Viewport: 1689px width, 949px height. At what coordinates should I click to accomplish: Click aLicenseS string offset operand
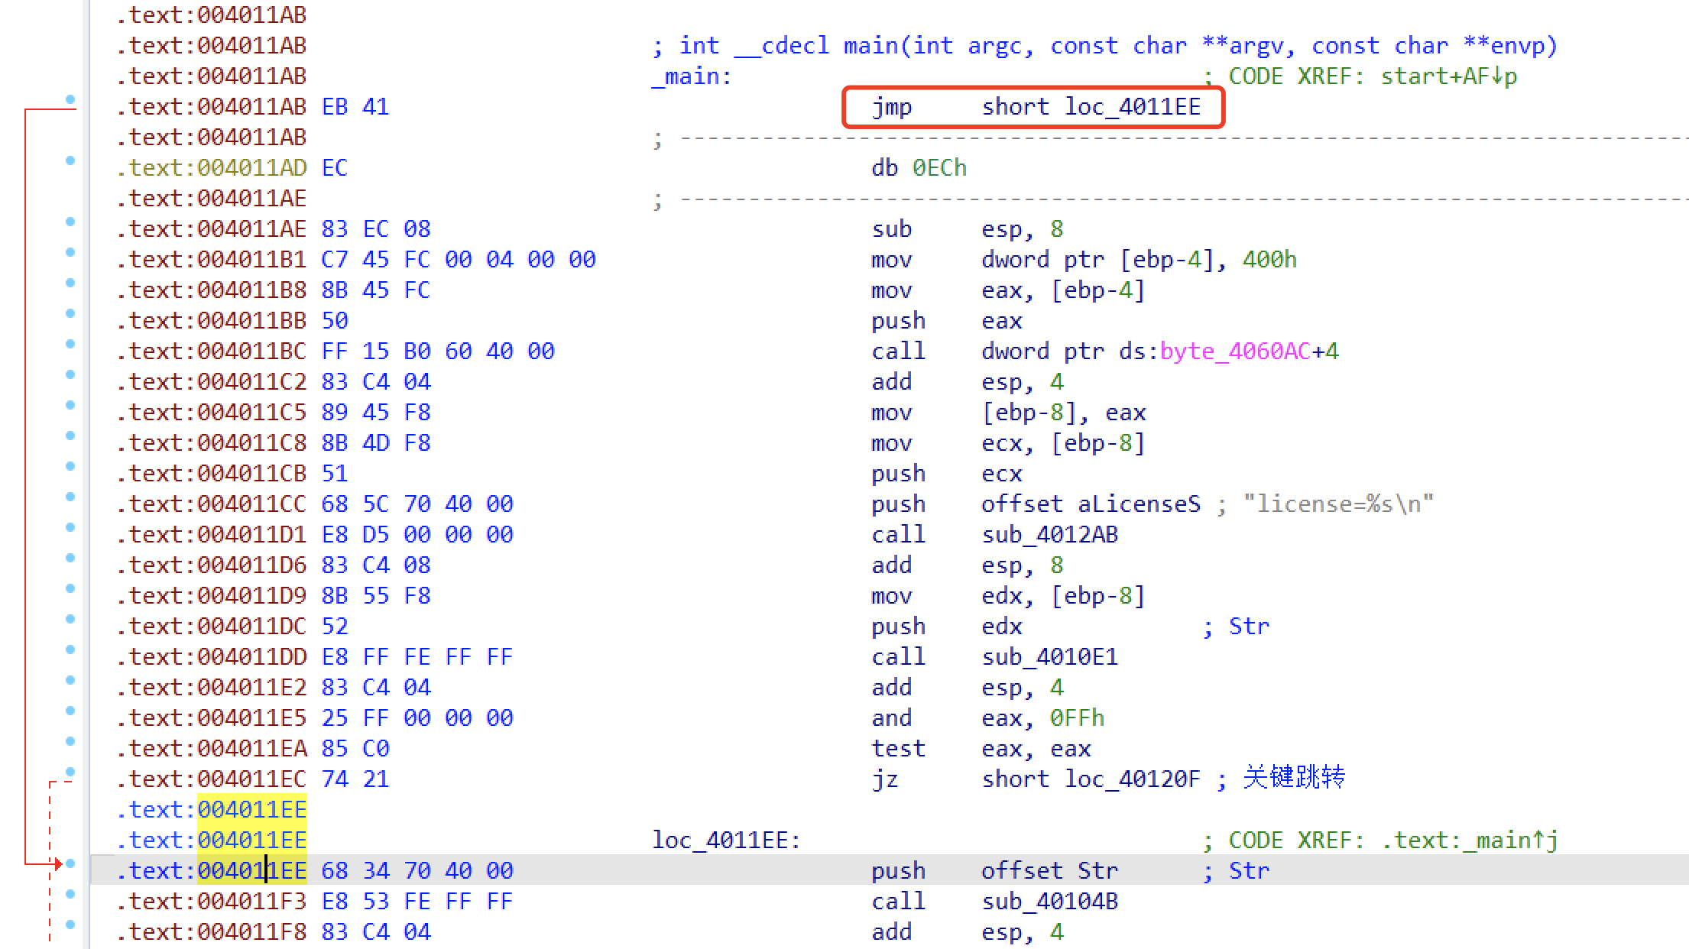click(1139, 504)
